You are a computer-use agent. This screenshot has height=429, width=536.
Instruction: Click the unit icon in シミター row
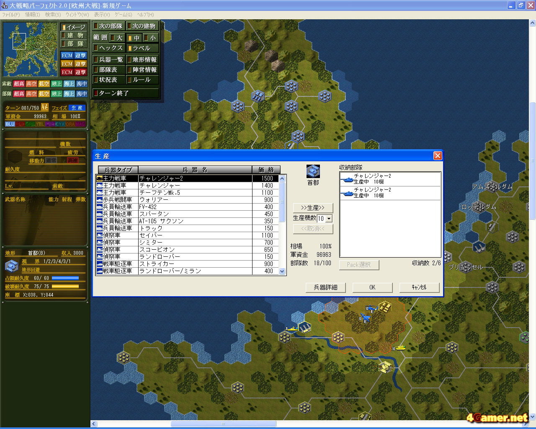(100, 243)
